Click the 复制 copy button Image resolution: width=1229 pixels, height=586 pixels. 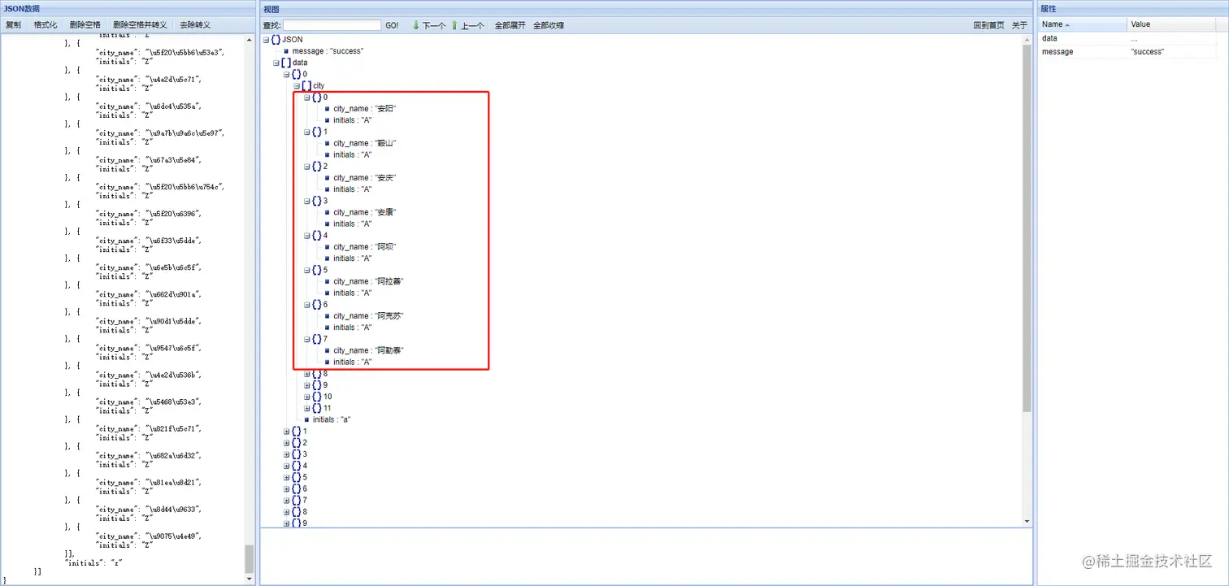pyautogui.click(x=14, y=25)
